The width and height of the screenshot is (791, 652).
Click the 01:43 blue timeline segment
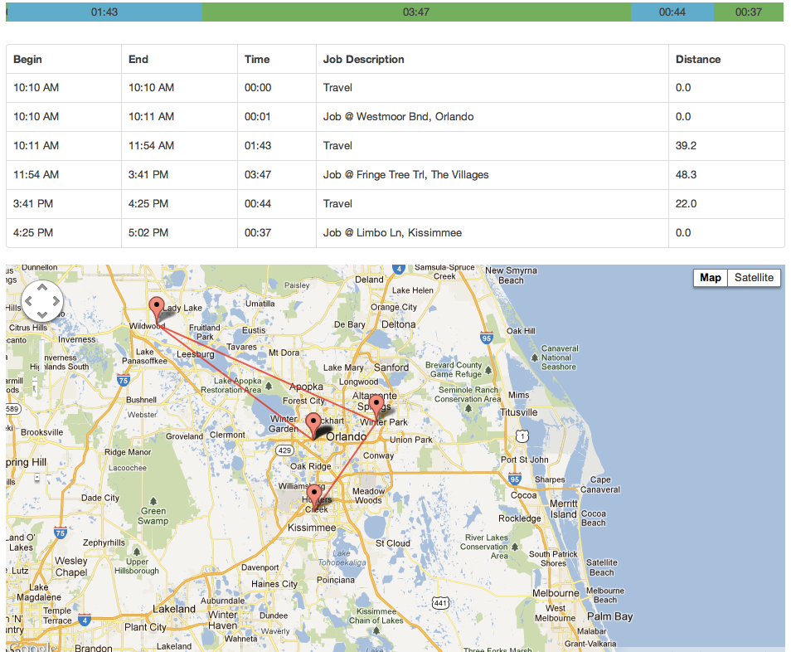tap(104, 12)
